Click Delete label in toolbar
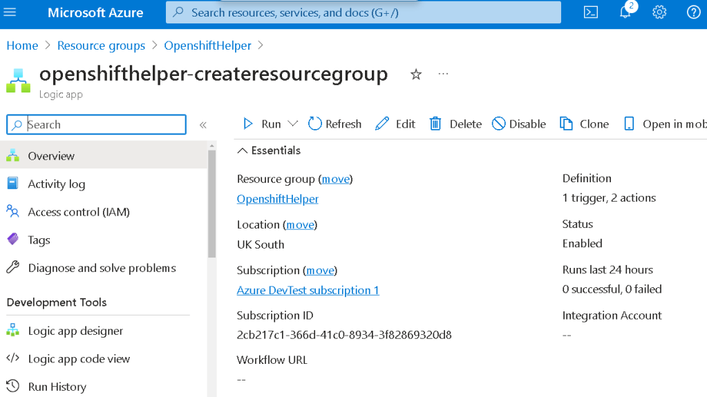Viewport: 707px width, 397px height. click(466, 124)
